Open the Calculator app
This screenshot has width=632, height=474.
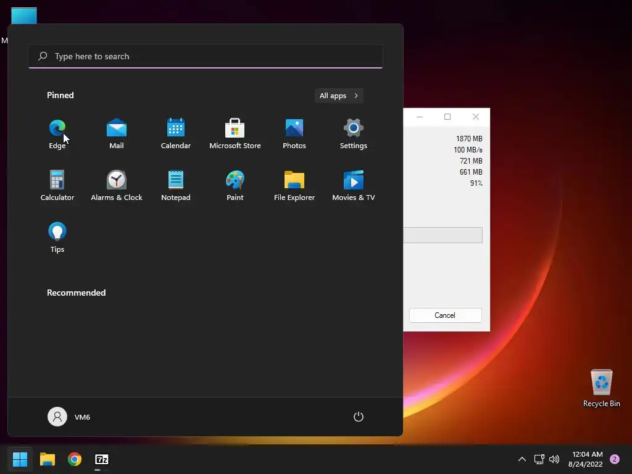[x=57, y=186]
